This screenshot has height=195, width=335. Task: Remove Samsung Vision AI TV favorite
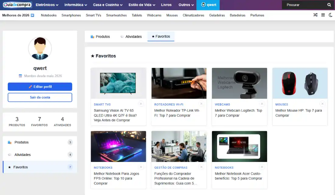(x=141, y=104)
